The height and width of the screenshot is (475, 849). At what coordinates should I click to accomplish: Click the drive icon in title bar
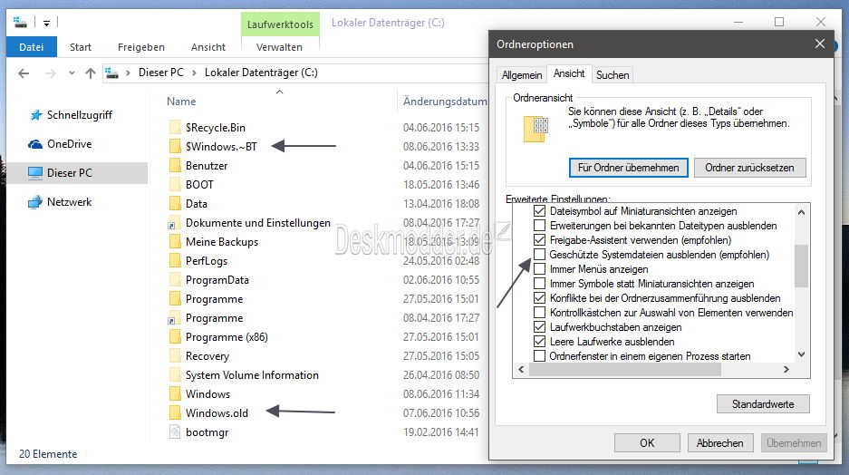point(20,22)
